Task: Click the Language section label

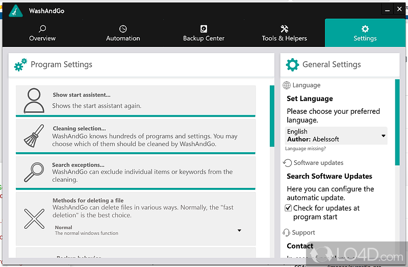Action: click(307, 85)
